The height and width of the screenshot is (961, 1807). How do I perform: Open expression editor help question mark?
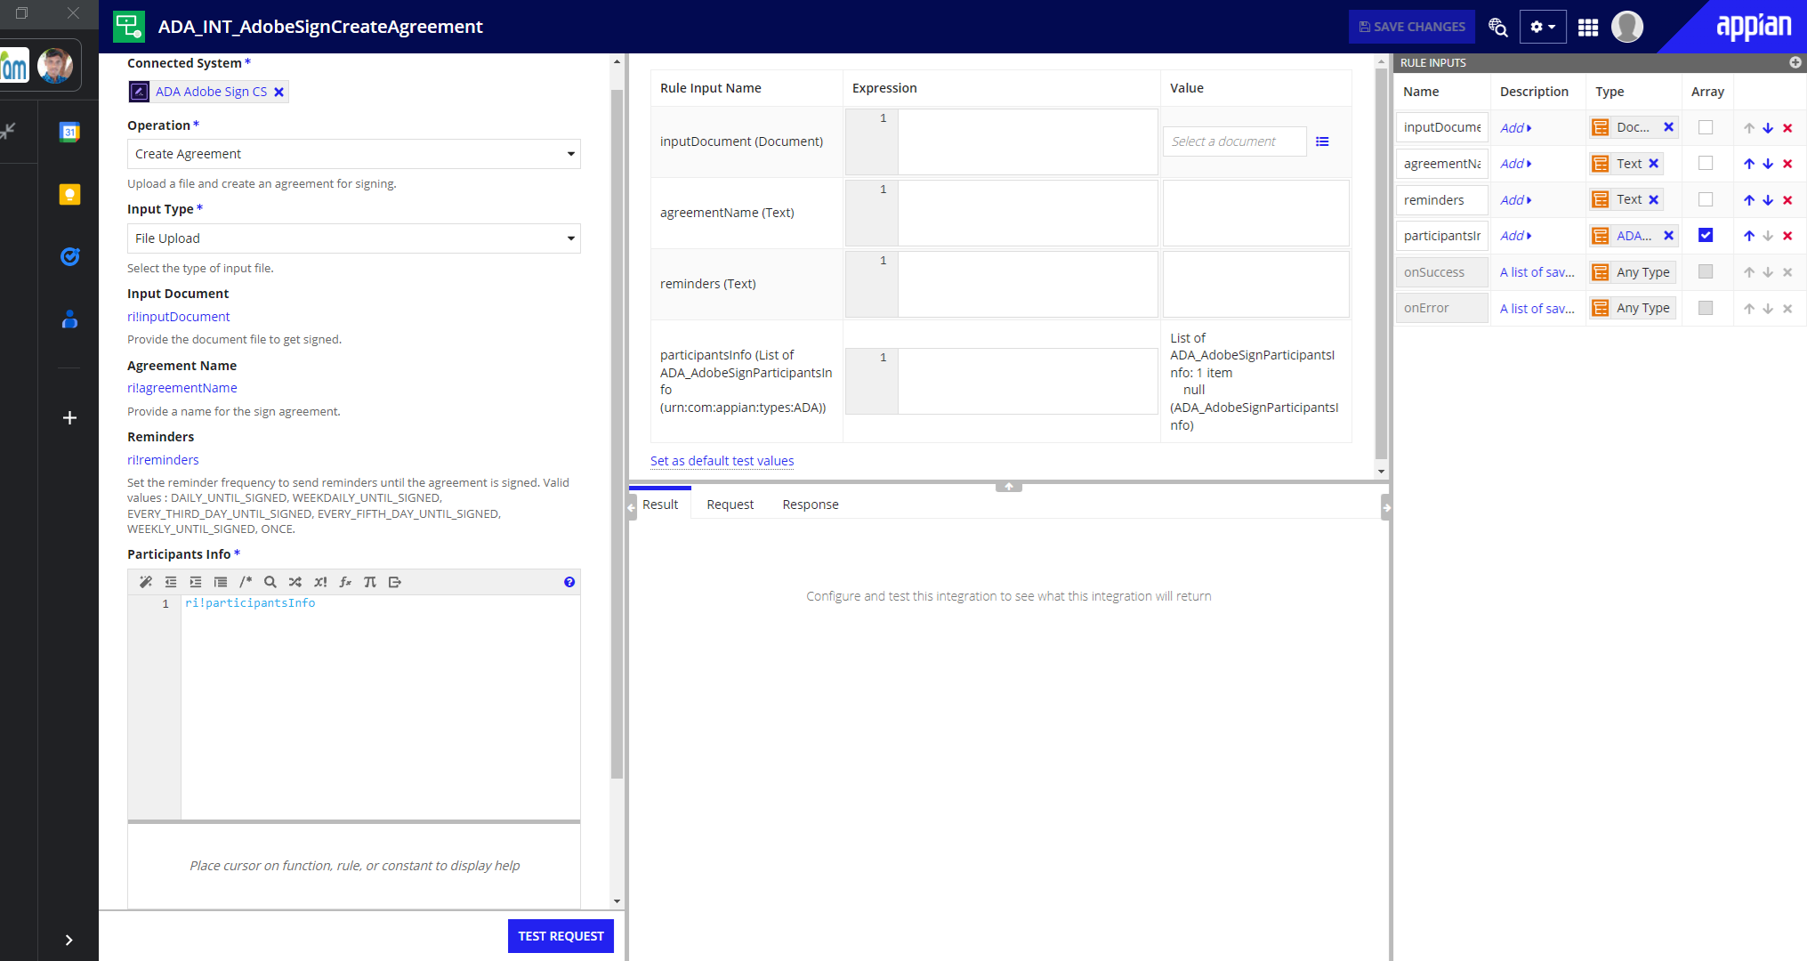click(569, 582)
